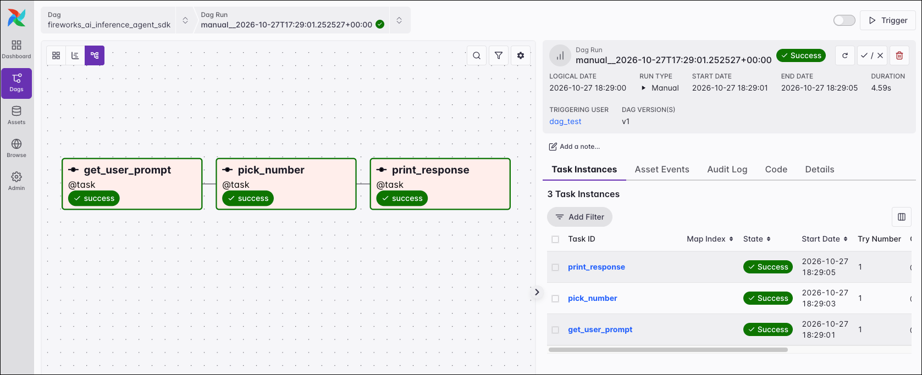
Task: Toggle the switch next to Trigger
Action: (x=844, y=20)
